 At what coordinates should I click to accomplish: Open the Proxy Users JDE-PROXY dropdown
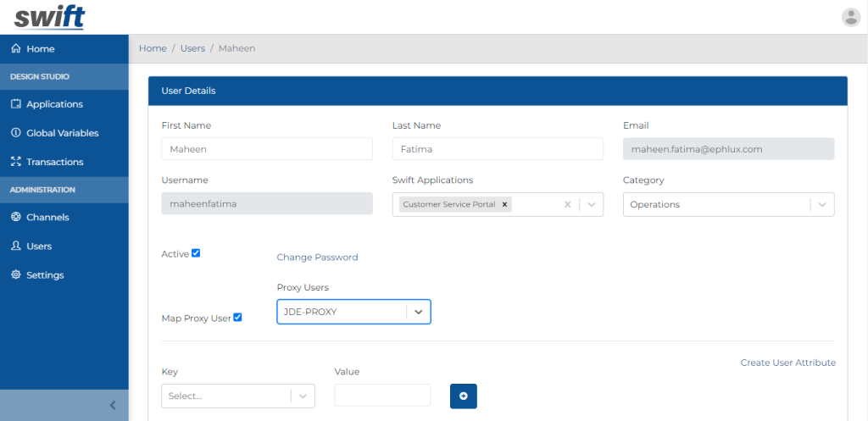point(418,312)
